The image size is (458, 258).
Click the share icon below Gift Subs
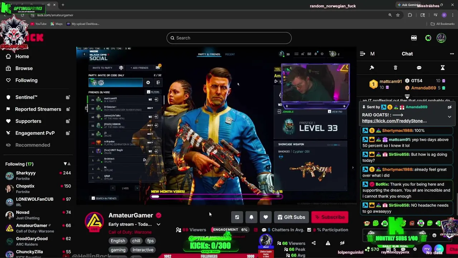click(x=313, y=243)
